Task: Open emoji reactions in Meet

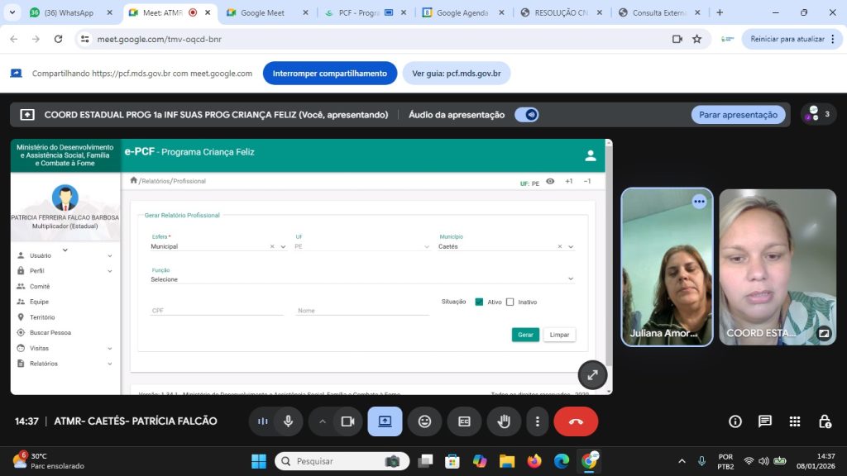Action: pyautogui.click(x=424, y=421)
